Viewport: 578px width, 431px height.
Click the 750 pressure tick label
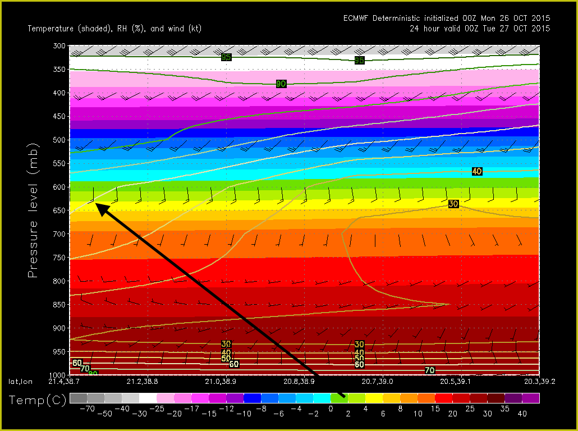[x=59, y=258]
